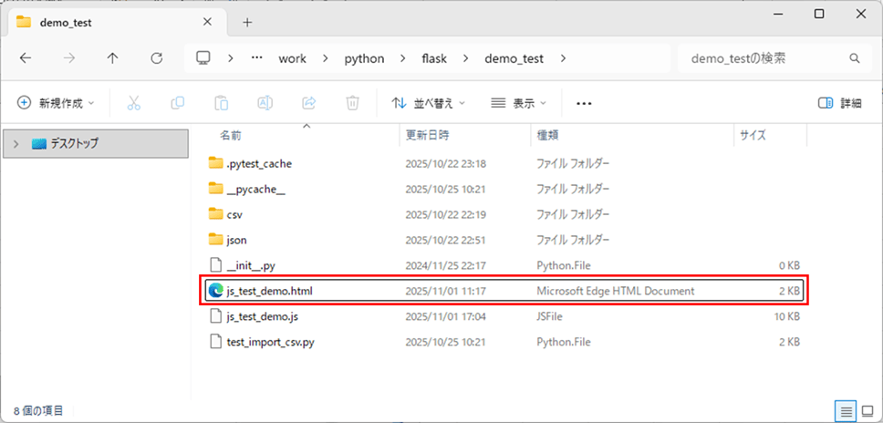Expand the デスクトップ tree node arrow
Screen dimensions: 883x423
(x=16, y=144)
